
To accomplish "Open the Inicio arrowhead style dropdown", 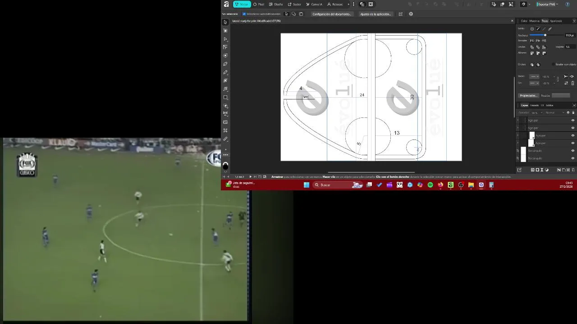I will tap(534, 76).
